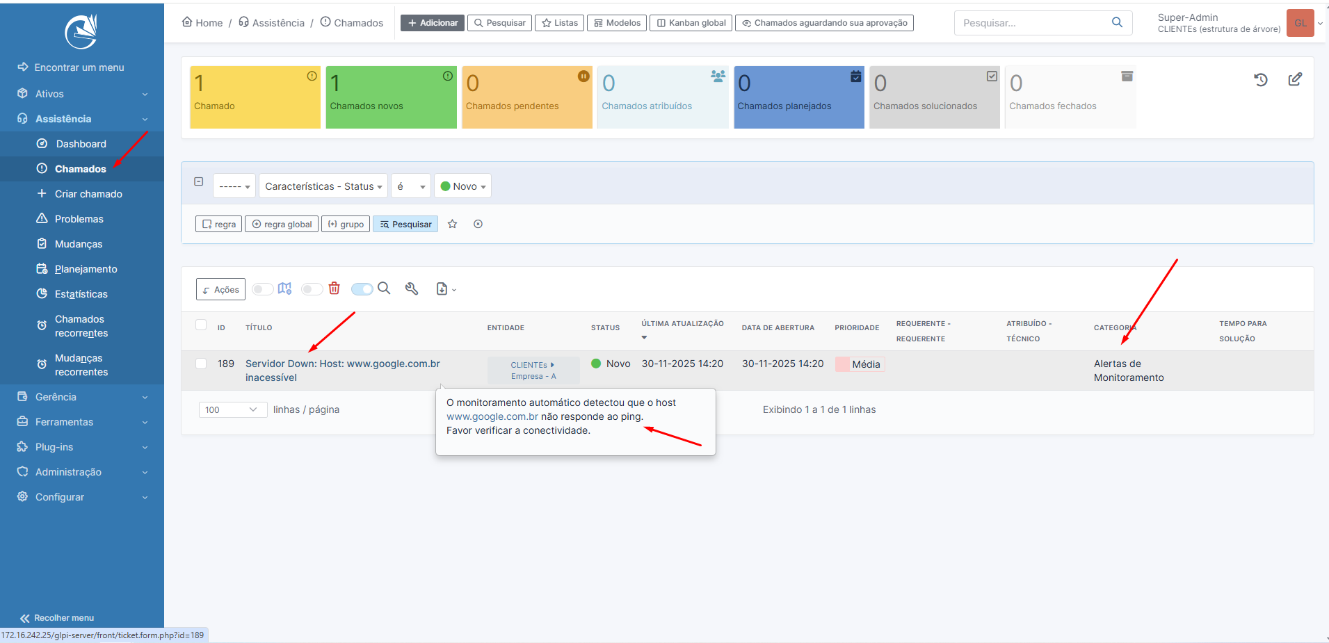Click the Adicionar button
This screenshot has width=1329, height=643.
433,23
